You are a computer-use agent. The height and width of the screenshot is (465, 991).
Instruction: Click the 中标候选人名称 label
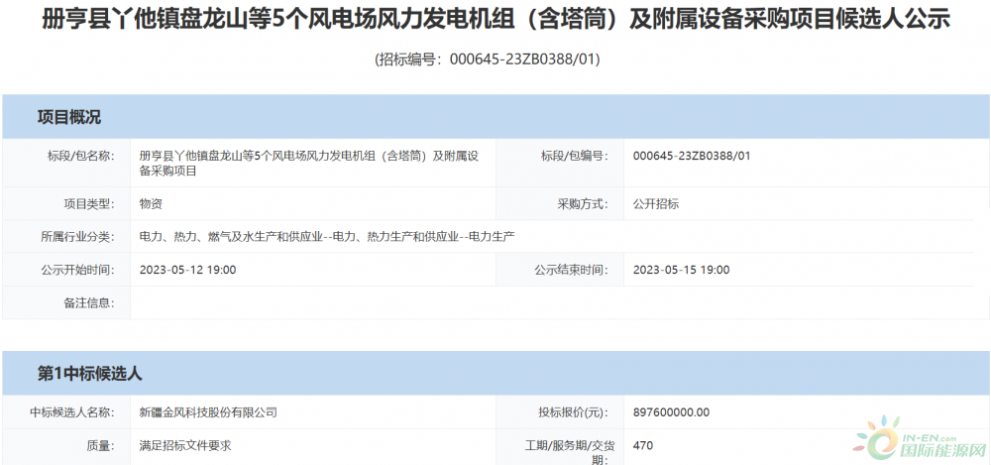(71, 412)
